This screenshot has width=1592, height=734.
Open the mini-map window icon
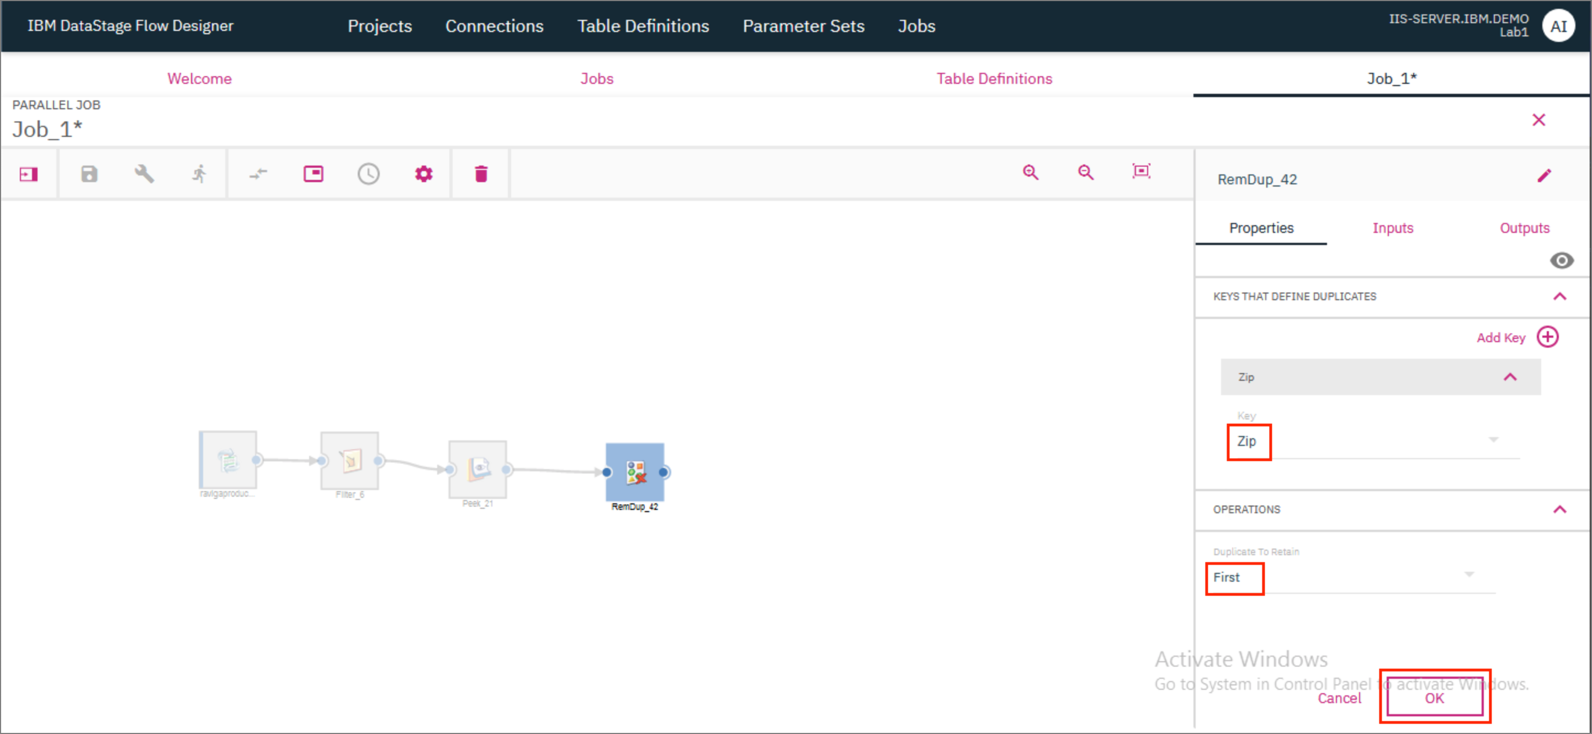point(314,174)
